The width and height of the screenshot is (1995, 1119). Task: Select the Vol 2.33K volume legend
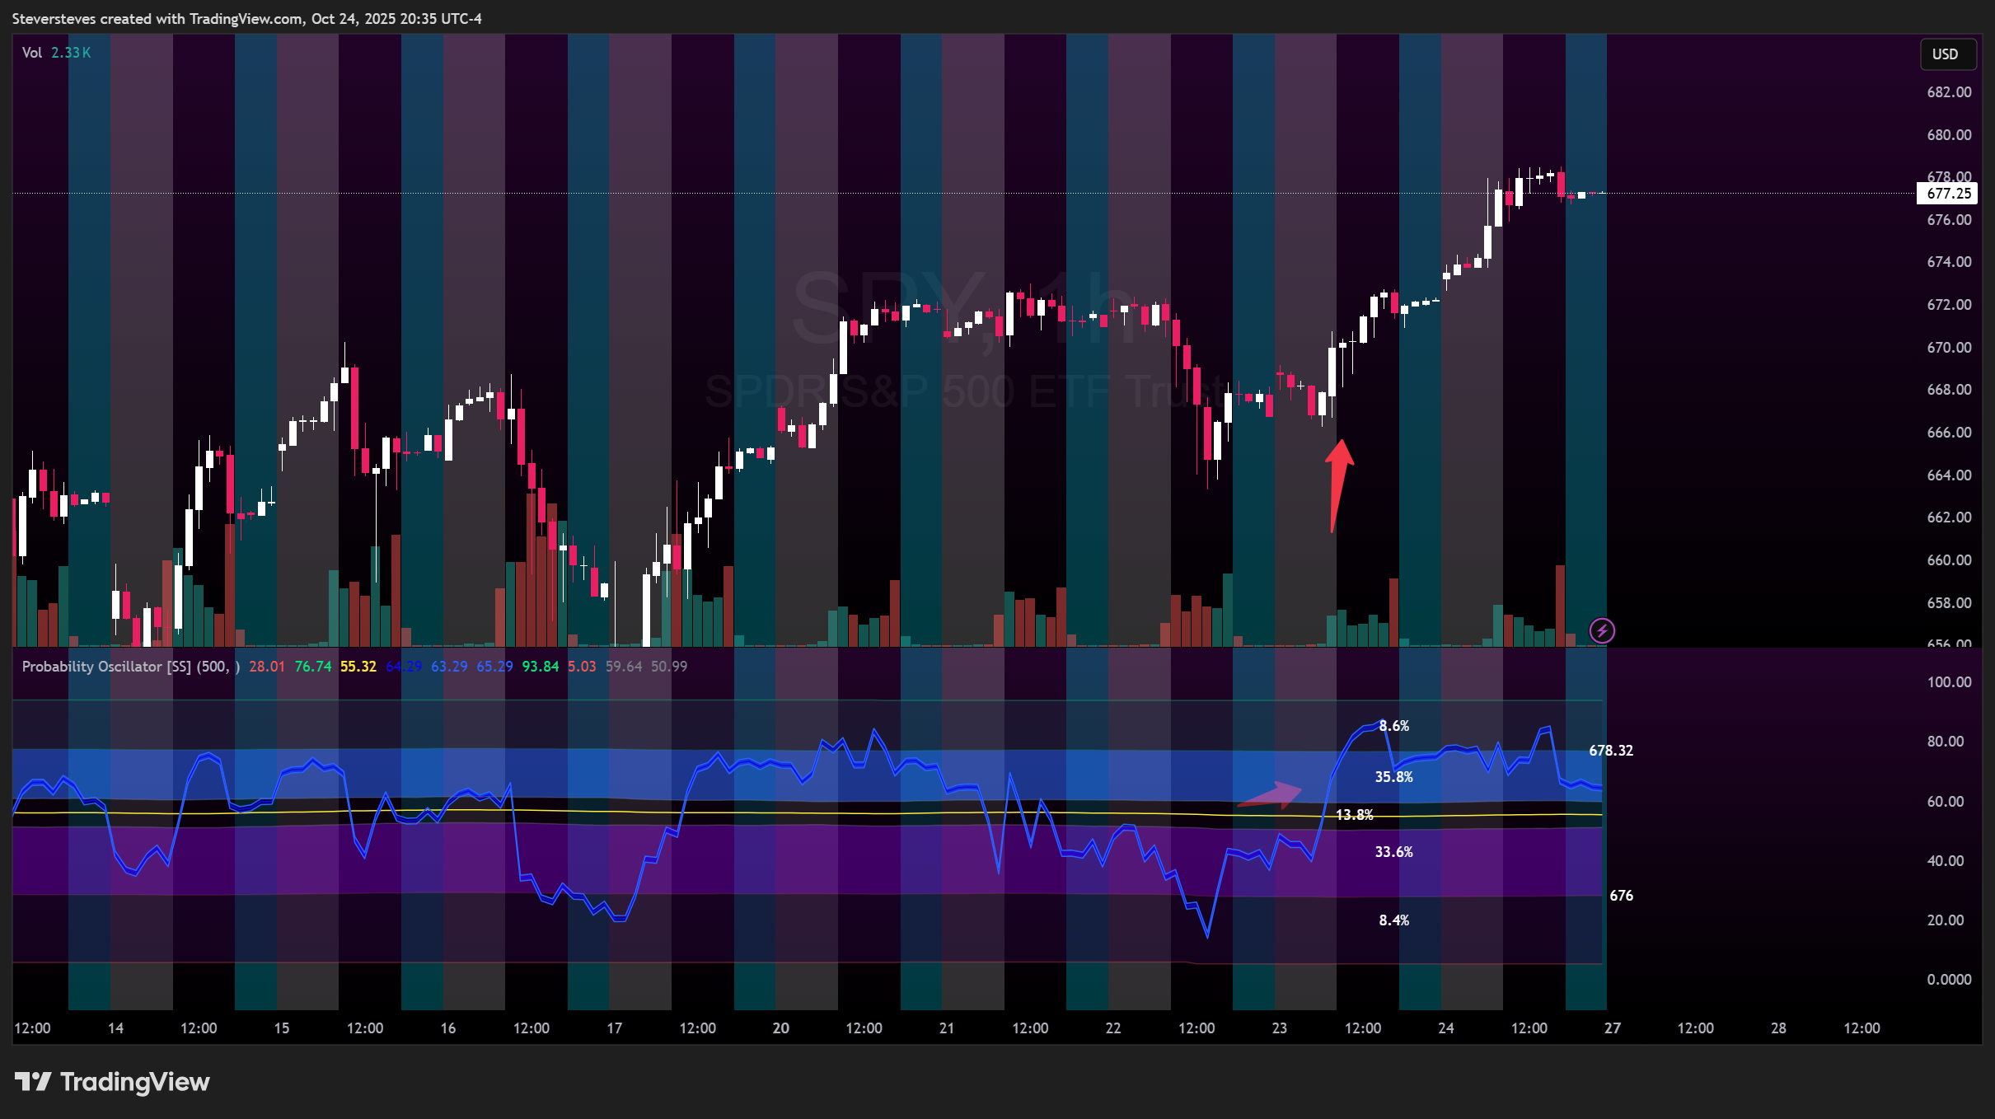pos(56,53)
